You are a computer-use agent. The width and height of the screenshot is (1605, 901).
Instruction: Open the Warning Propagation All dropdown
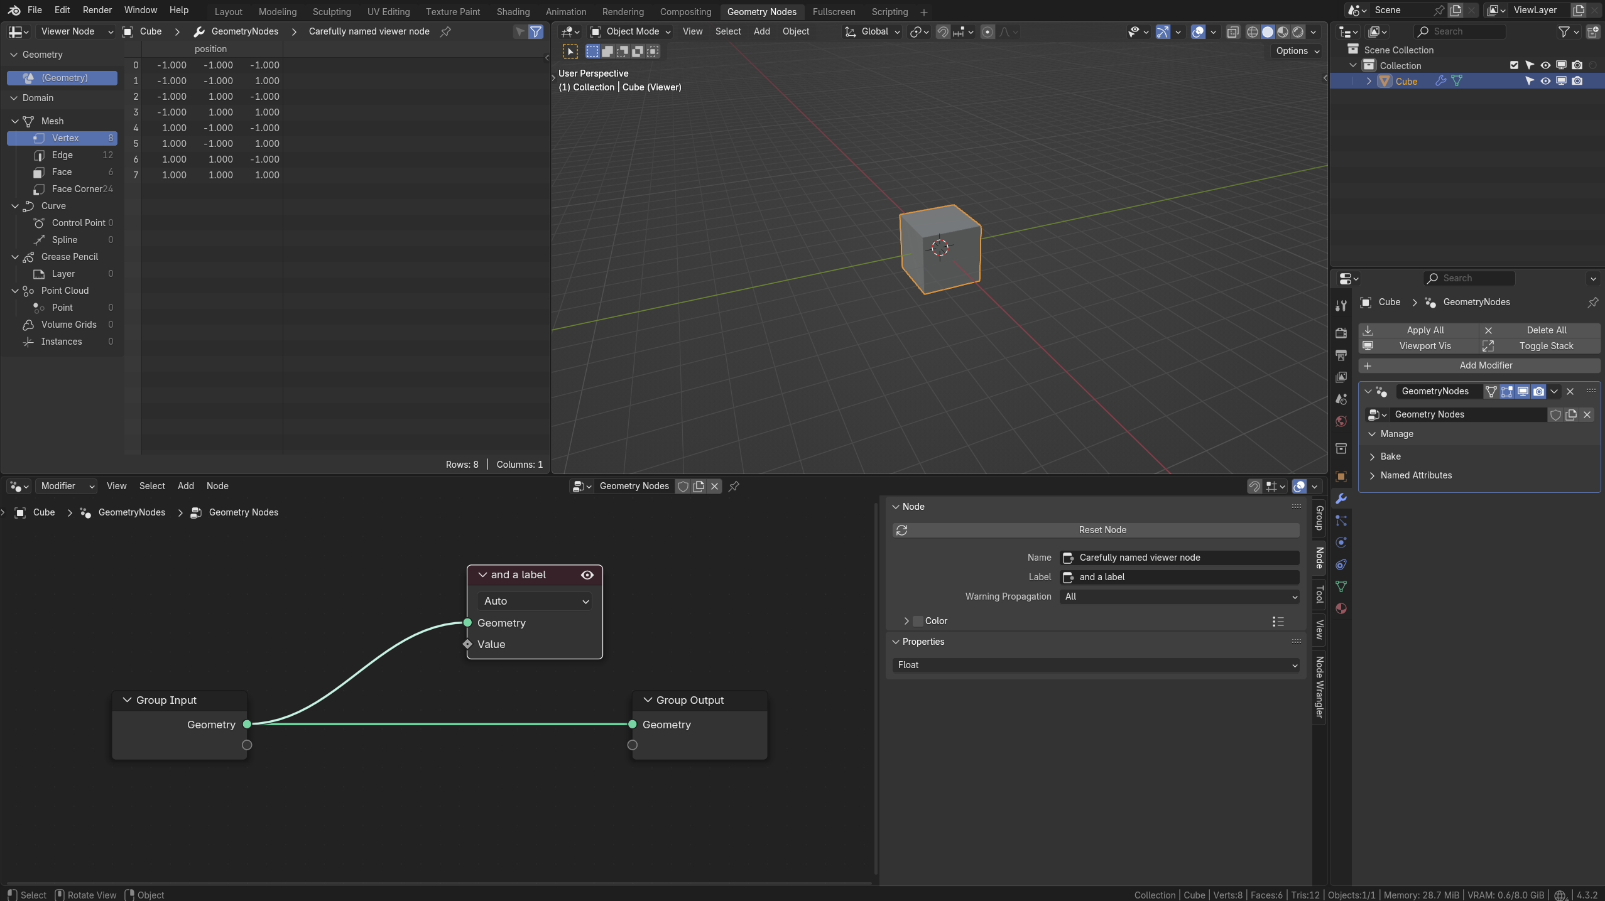1179,596
